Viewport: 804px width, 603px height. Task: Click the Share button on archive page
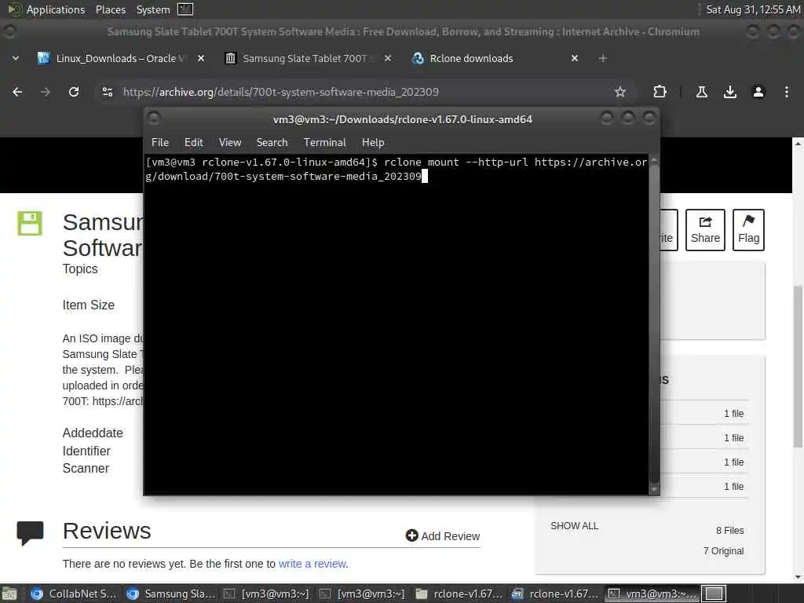[x=705, y=230]
